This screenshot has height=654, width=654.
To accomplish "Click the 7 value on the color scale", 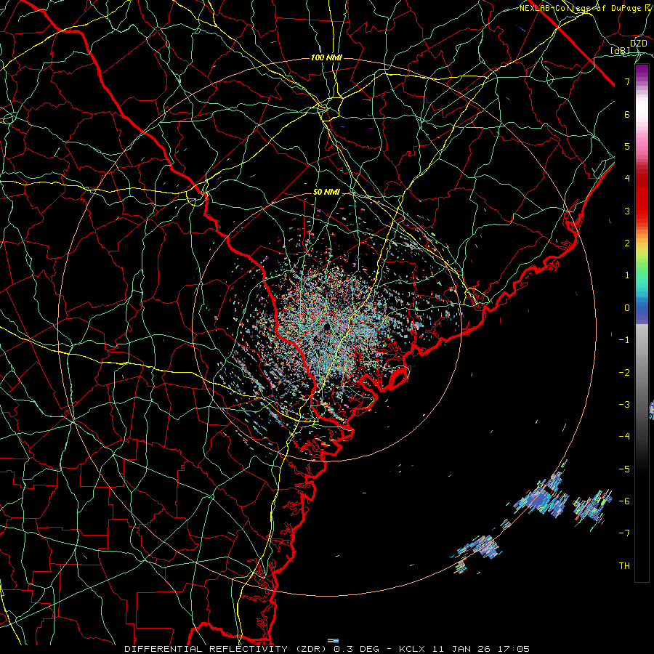I will (627, 81).
